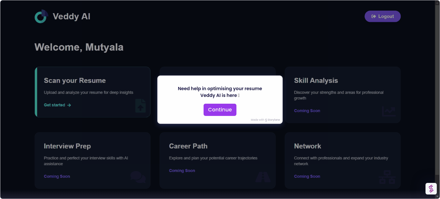Click the Logout button
Image resolution: width=440 pixels, height=199 pixels.
pyautogui.click(x=382, y=16)
